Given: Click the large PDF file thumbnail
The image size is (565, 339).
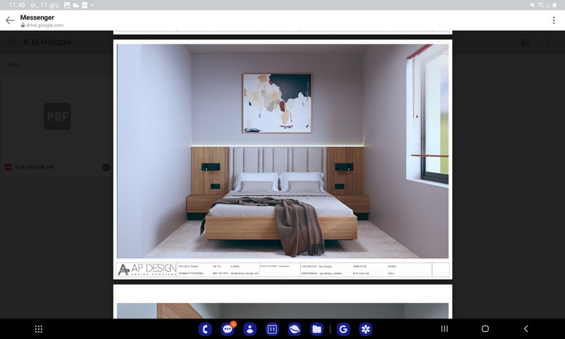Looking at the screenshot, I should tap(57, 116).
